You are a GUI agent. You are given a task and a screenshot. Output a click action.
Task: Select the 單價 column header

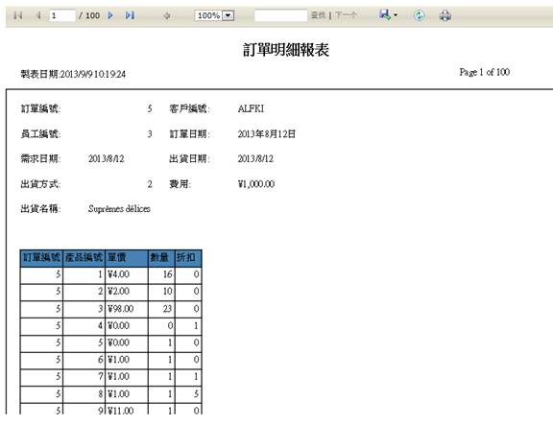click(127, 258)
